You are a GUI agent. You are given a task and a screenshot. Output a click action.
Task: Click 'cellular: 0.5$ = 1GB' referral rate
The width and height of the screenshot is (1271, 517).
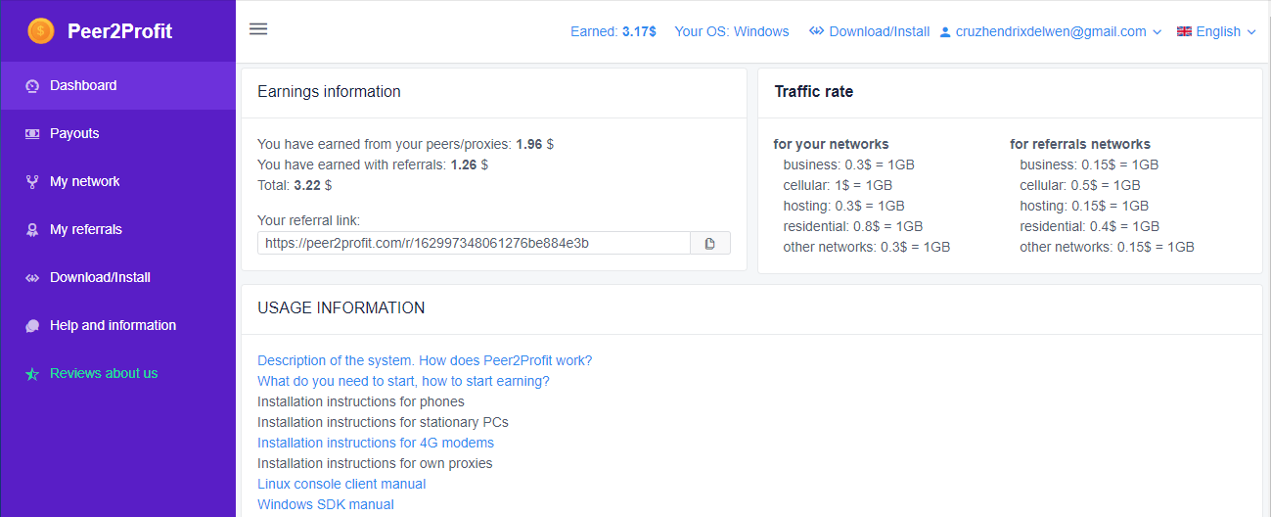coord(1080,185)
